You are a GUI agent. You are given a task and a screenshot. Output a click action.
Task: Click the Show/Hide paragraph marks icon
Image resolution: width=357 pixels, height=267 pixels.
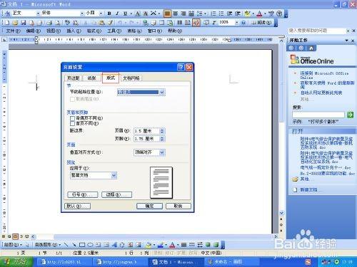pos(214,23)
